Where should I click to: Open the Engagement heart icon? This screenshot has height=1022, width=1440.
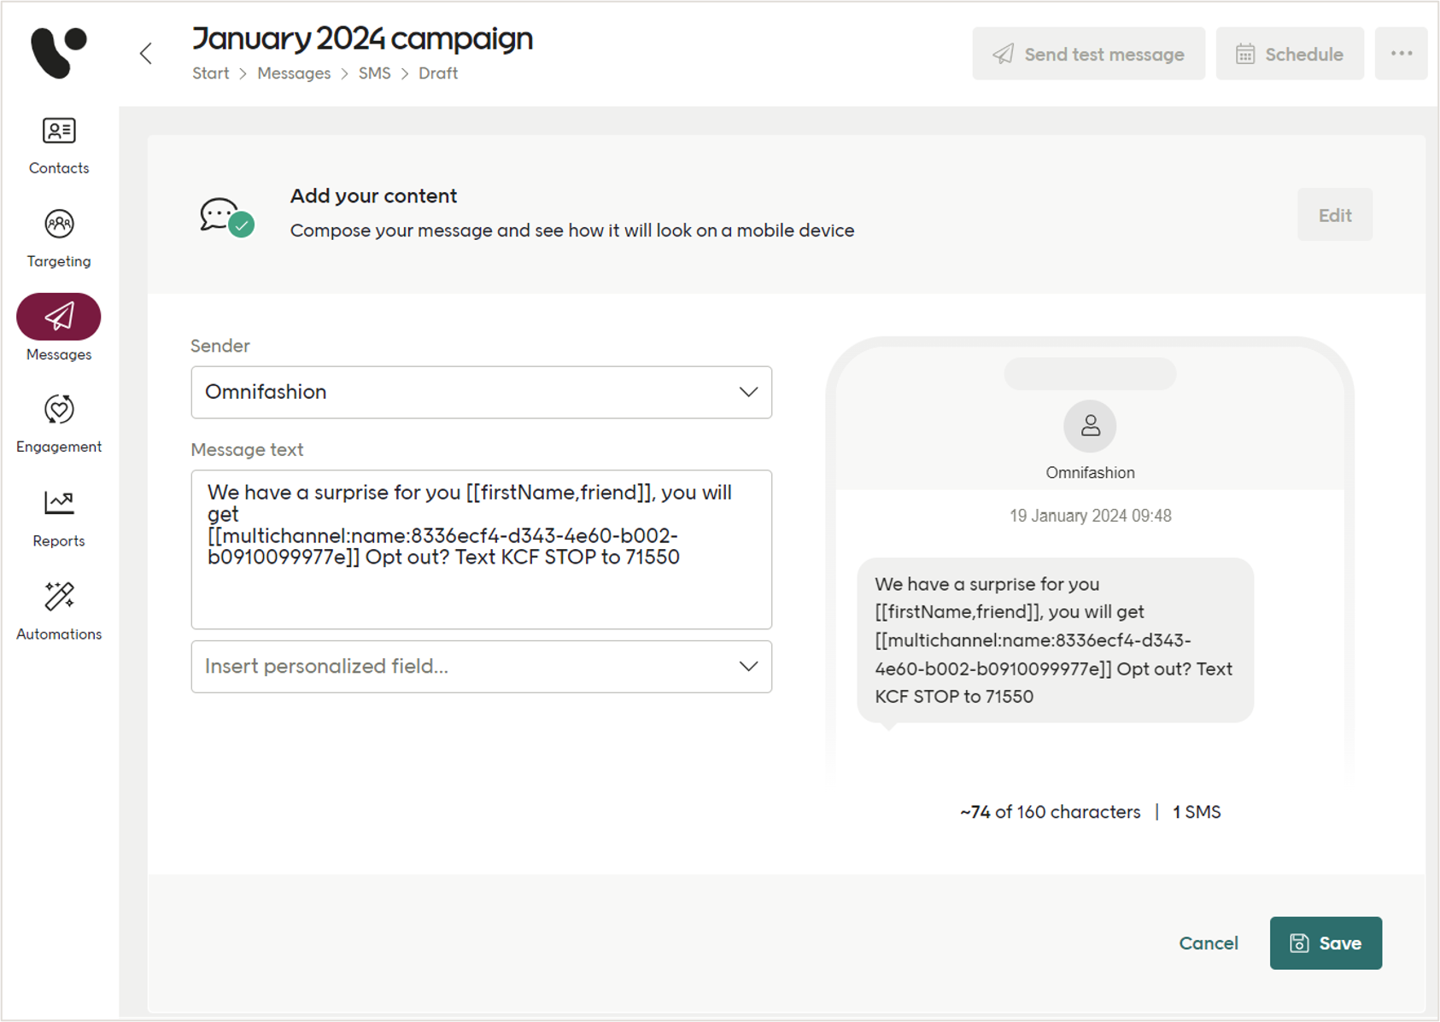(x=59, y=410)
